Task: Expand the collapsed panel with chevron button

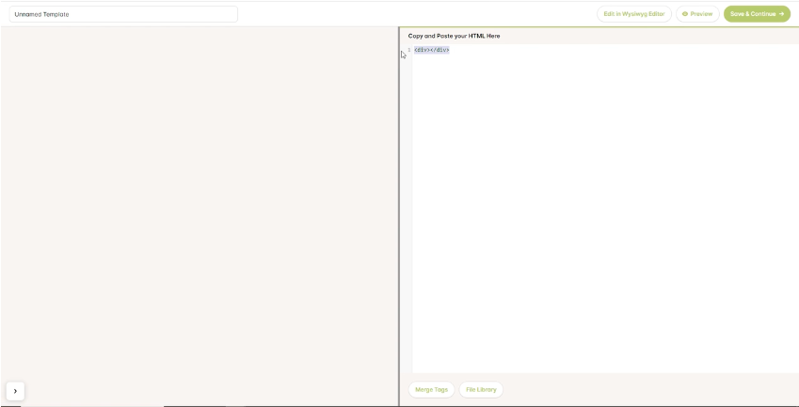Action: click(15, 391)
